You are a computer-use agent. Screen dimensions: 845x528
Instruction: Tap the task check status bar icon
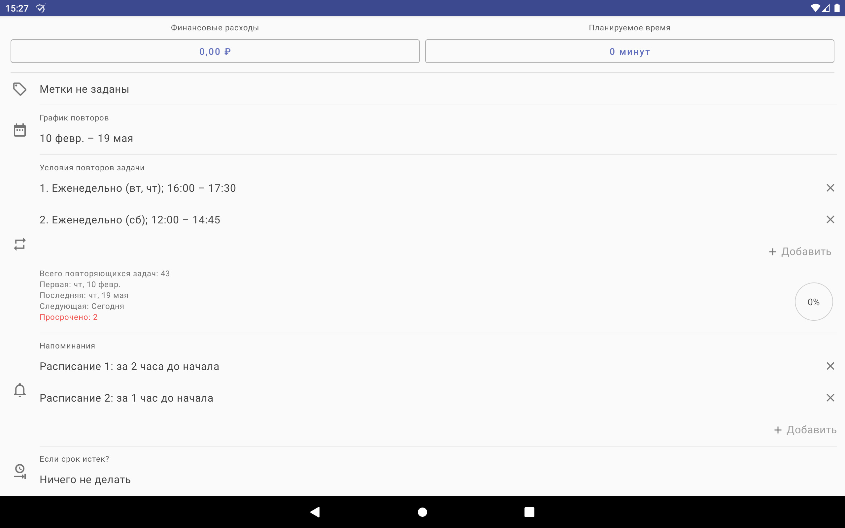(x=41, y=8)
